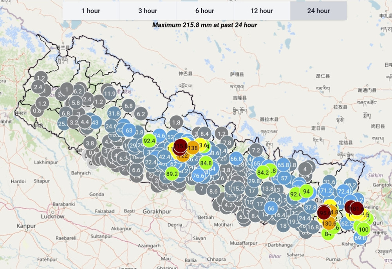Screen dimensions: 392x269
Task: Select the green 94 station marker
Action: [x=306, y=192]
